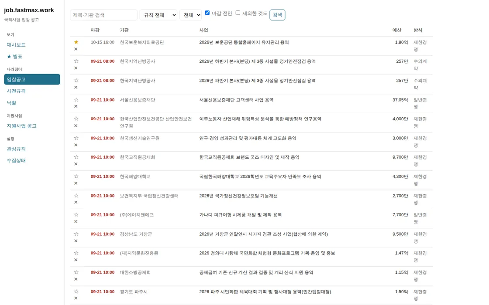
Task: Click the 기관 column header
Action: point(124,30)
